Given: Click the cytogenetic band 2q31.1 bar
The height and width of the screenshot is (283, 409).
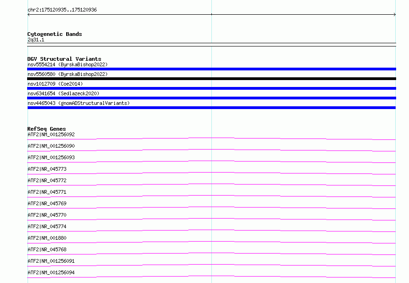Looking at the screenshot, I should tap(211, 45).
